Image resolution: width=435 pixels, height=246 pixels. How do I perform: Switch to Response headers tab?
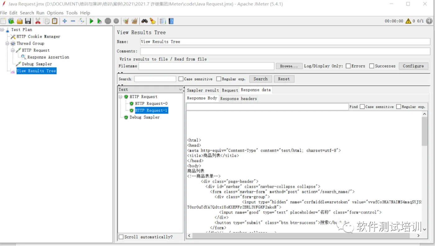[x=239, y=98]
